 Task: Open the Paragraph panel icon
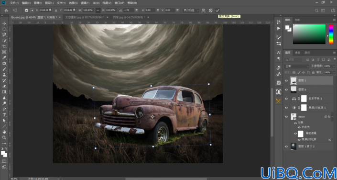point(279,58)
